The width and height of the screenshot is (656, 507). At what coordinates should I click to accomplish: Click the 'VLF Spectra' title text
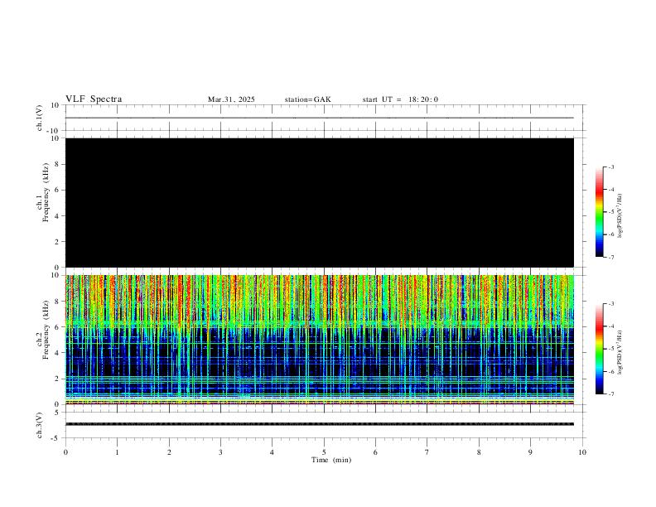pyautogui.click(x=94, y=99)
